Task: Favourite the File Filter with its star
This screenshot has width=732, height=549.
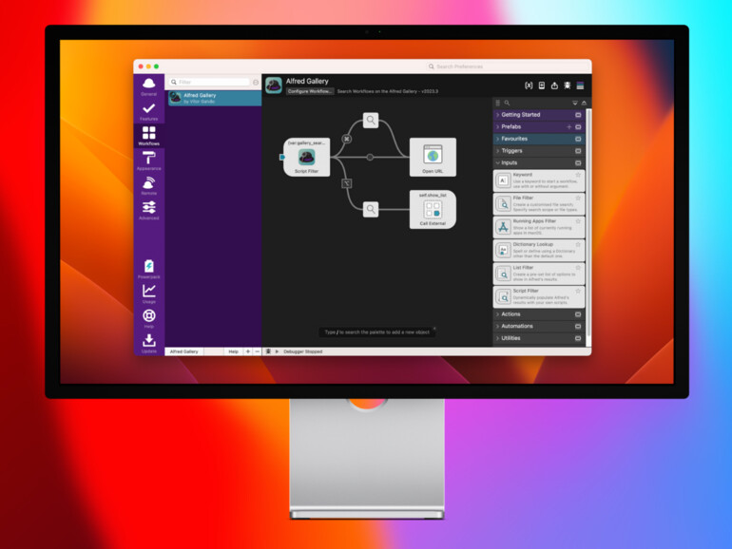Action: (x=578, y=199)
